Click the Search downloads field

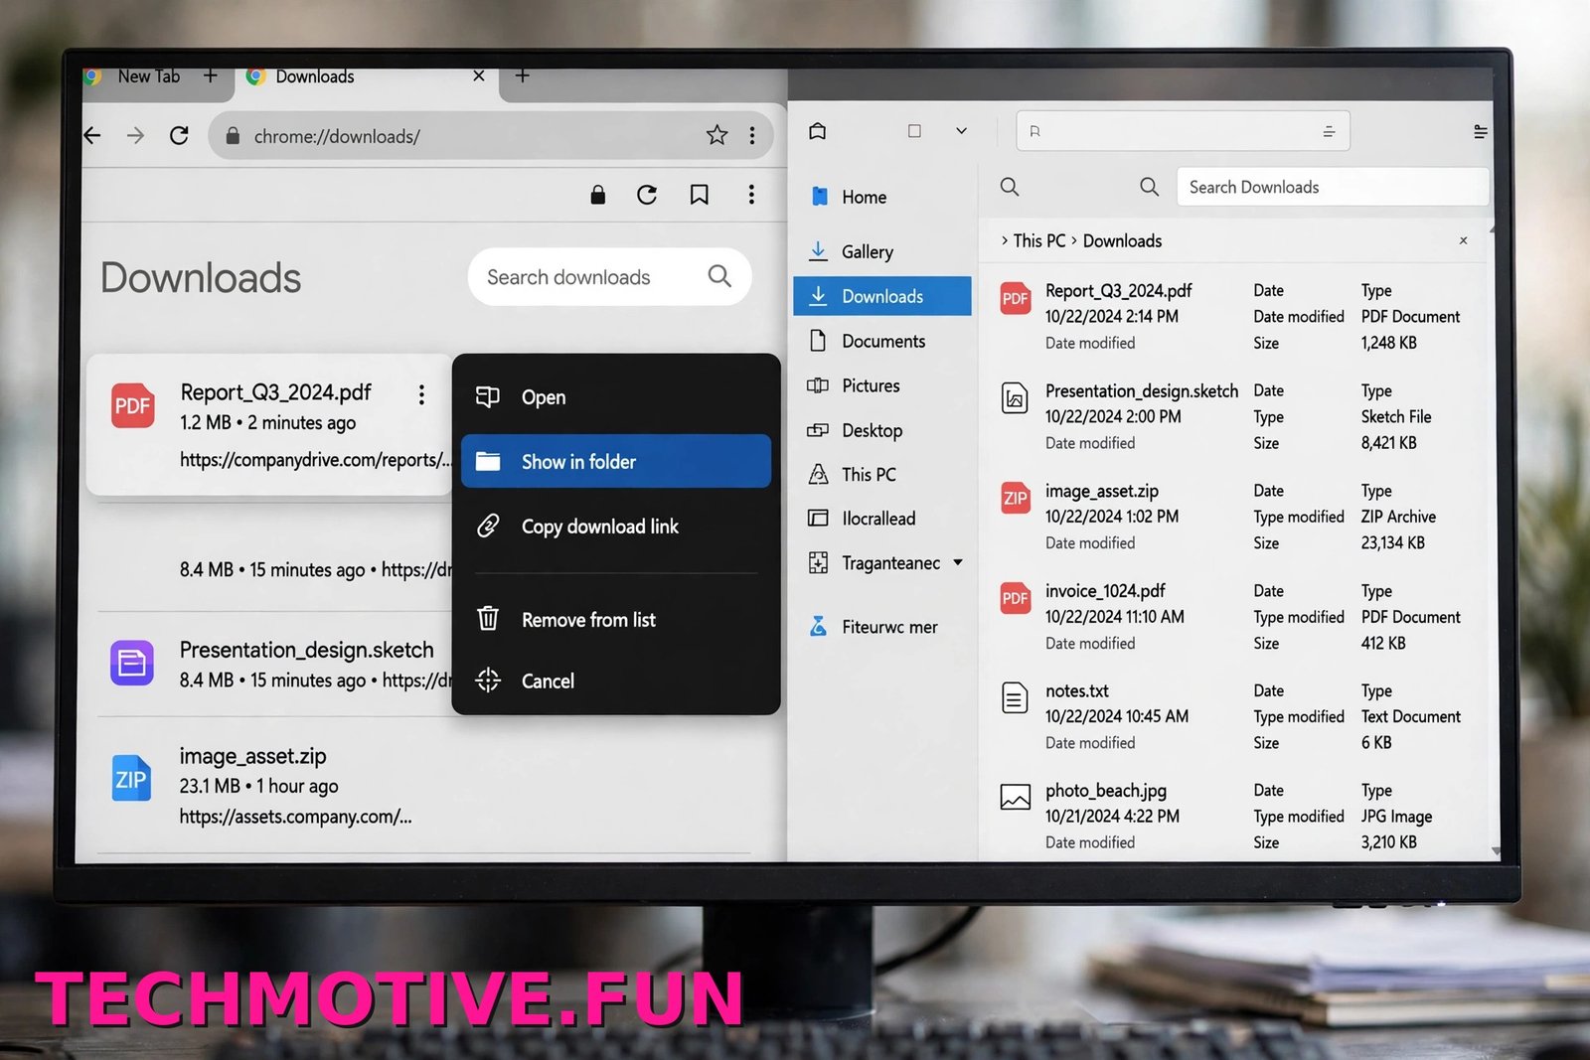point(609,277)
